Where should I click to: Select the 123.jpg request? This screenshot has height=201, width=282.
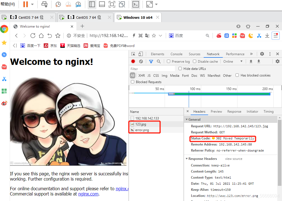coord(156,124)
